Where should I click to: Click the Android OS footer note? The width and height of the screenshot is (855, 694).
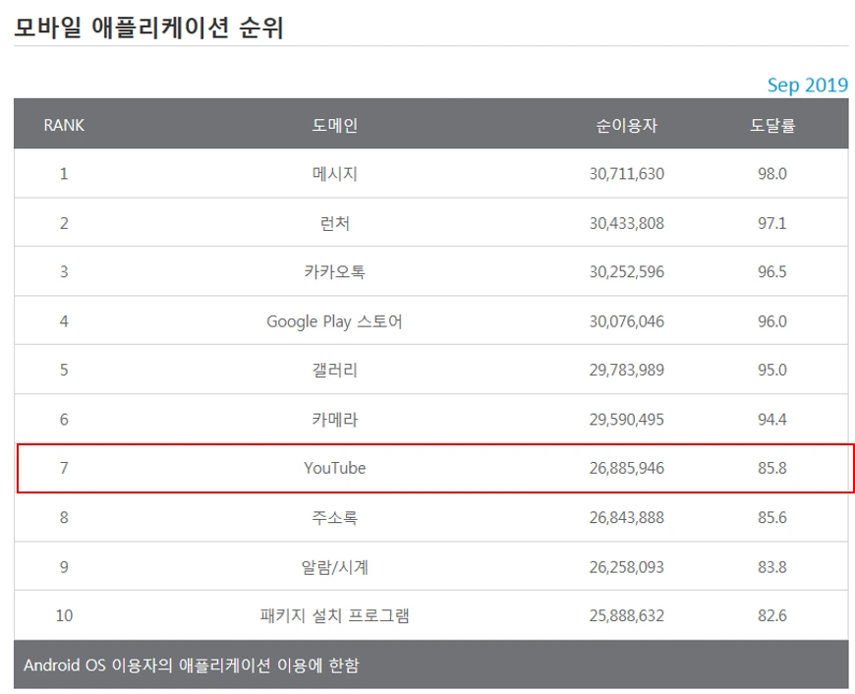(189, 665)
